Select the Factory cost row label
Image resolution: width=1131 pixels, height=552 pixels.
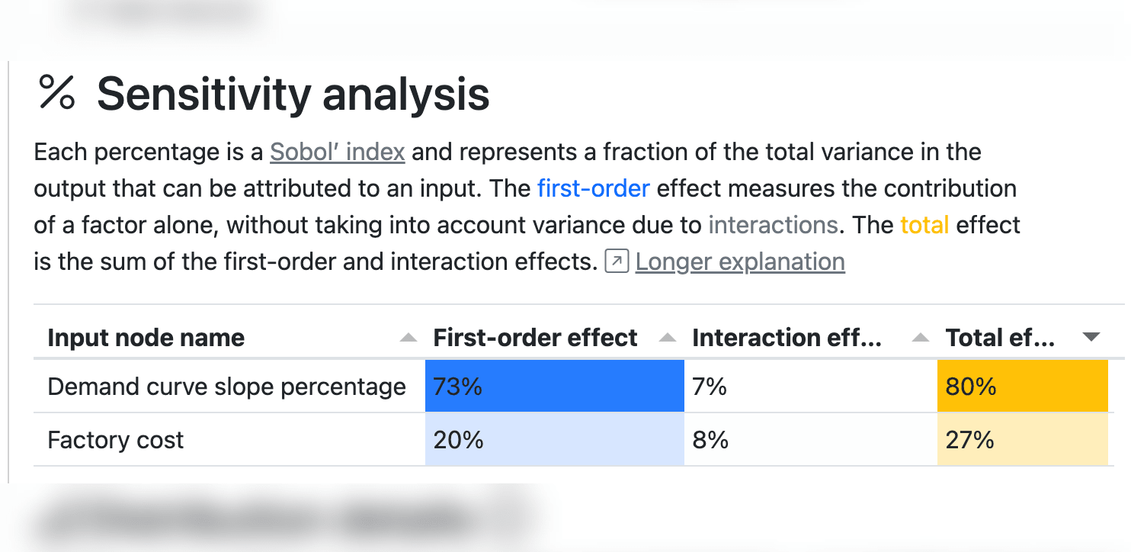(x=116, y=440)
